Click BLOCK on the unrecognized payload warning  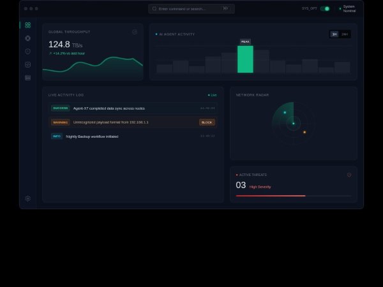pyautogui.click(x=207, y=122)
